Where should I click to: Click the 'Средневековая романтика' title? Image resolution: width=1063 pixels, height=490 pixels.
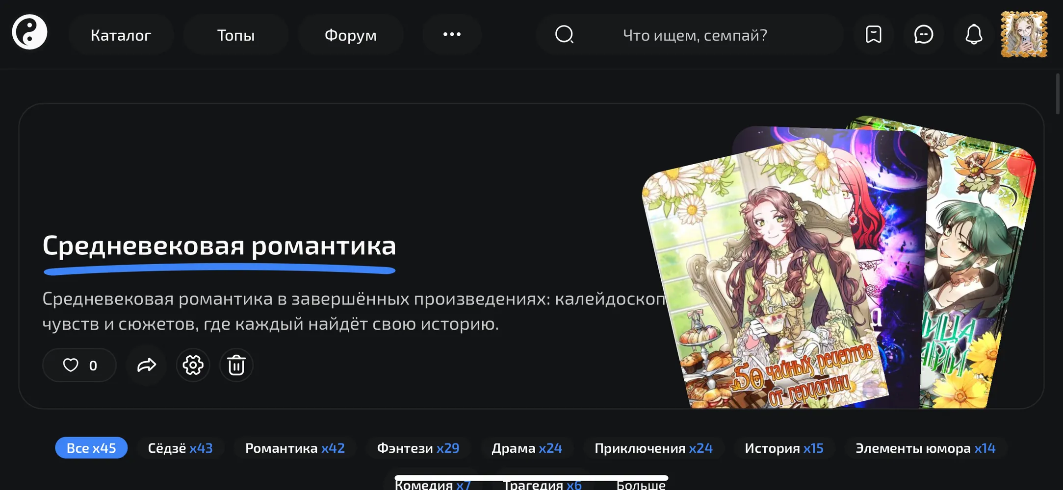click(219, 245)
